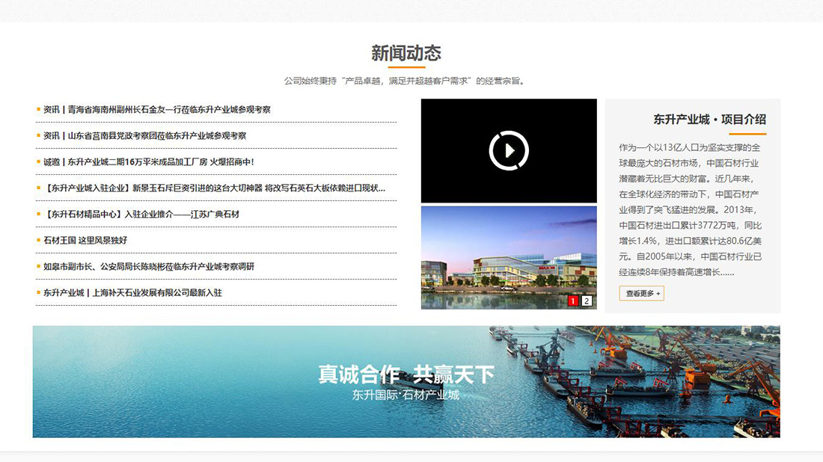Open the 江苏广典石材 enterprise article
This screenshot has width=823, height=462.
141,215
